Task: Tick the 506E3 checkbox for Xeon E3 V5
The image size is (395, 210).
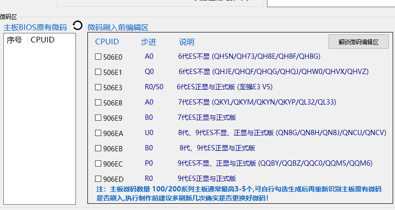Action: click(x=98, y=87)
